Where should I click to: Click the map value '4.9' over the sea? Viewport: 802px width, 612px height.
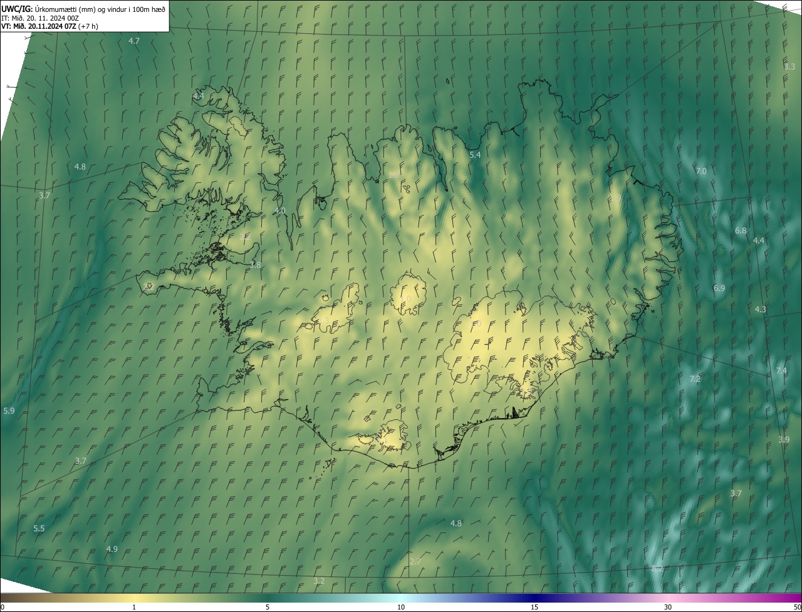(x=112, y=549)
